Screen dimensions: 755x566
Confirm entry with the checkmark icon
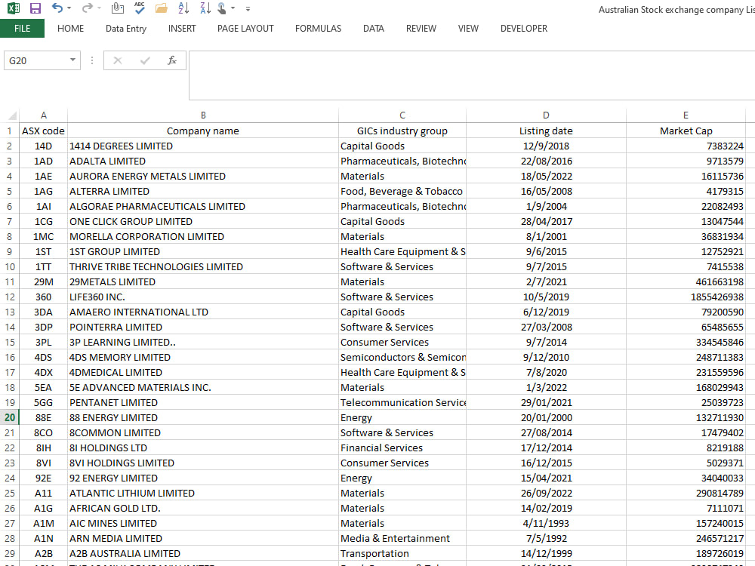(145, 60)
